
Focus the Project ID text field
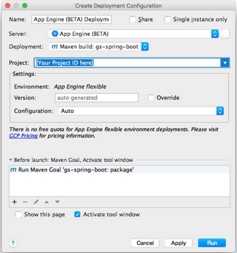(x=127, y=63)
